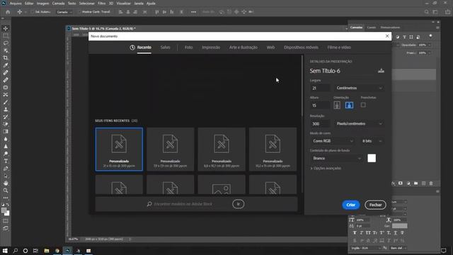
Task: Select the Horizontal Type tool
Action: [x=6, y=161]
